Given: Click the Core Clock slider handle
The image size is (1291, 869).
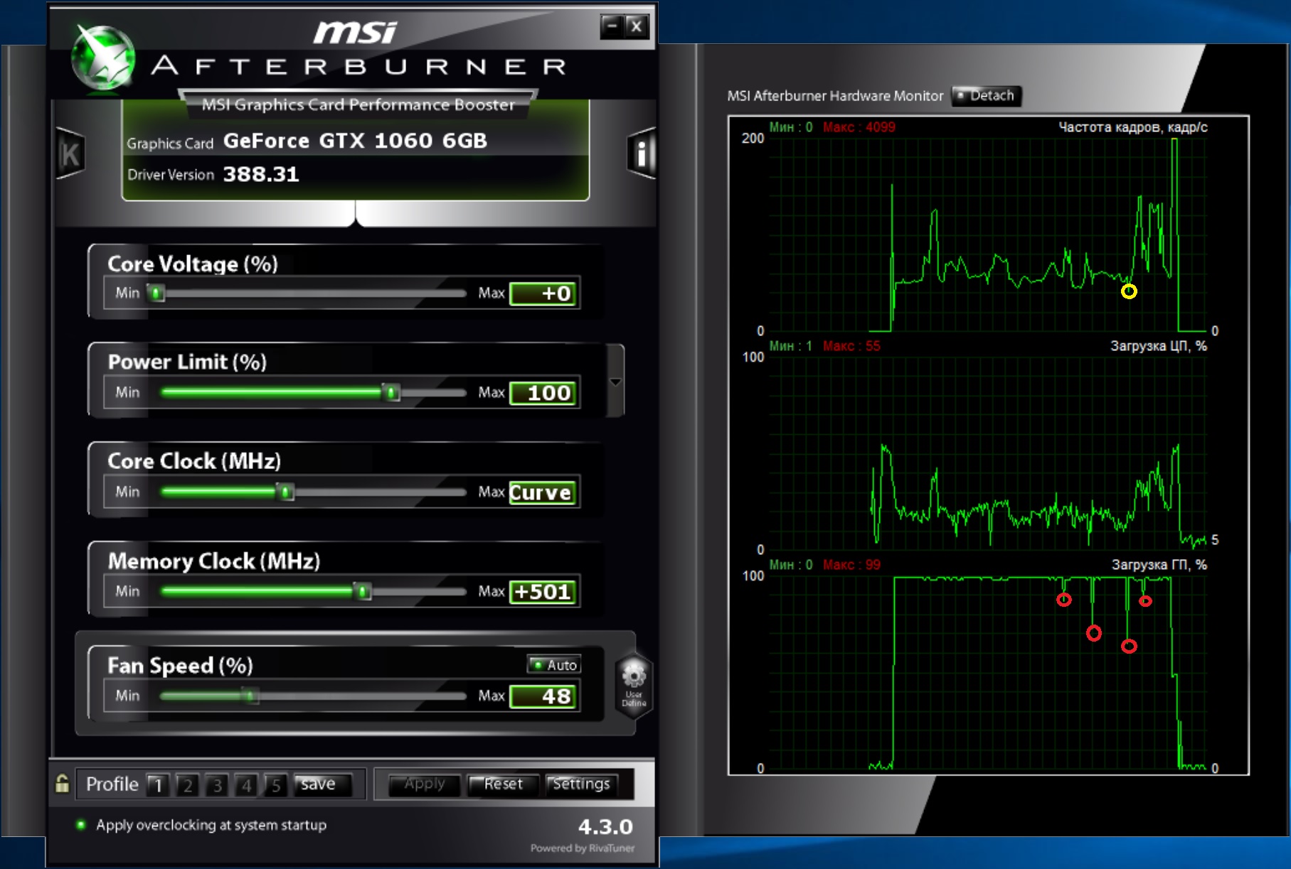Looking at the screenshot, I should click(x=285, y=492).
